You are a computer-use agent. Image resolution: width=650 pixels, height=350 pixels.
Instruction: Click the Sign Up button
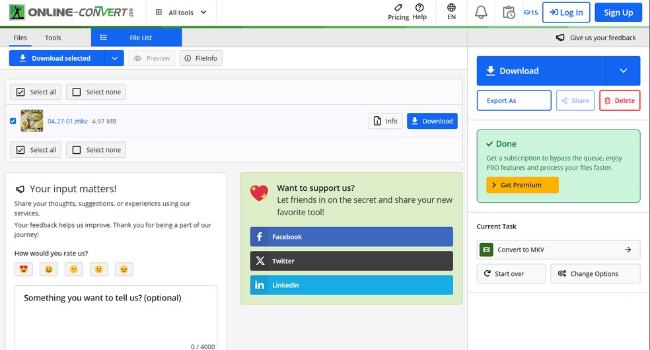pos(618,13)
